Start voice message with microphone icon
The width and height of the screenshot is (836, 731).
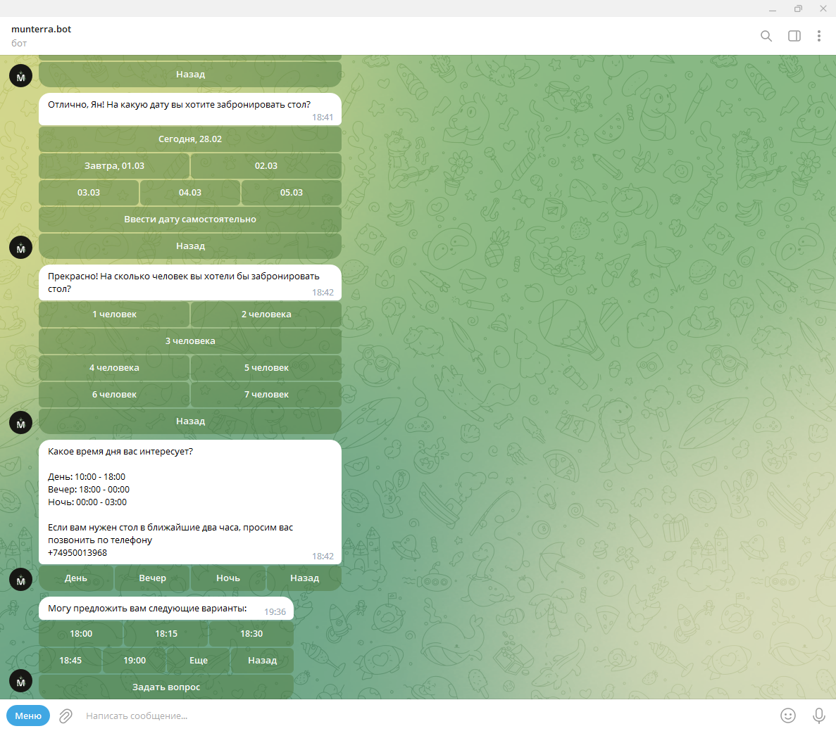[819, 716]
